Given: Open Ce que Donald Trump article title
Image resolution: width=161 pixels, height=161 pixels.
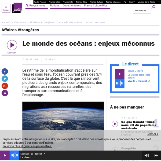Looking at the screenshot, I should click(139, 125).
